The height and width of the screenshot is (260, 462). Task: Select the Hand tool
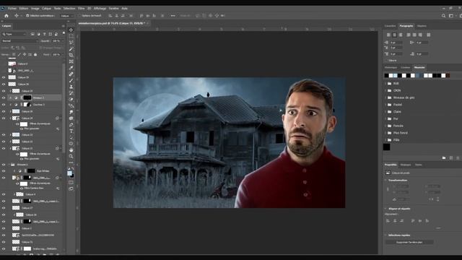(x=71, y=150)
